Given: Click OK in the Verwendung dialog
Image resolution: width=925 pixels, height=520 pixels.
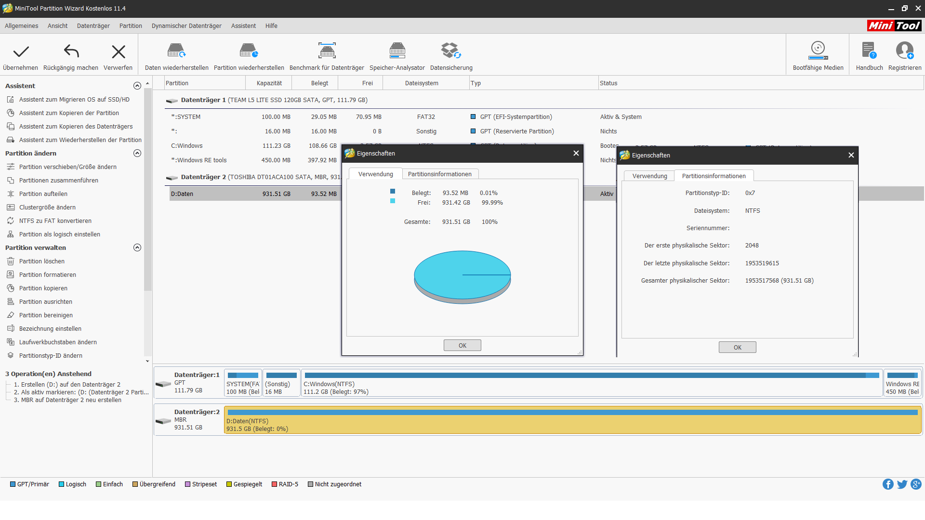Looking at the screenshot, I should click(462, 346).
